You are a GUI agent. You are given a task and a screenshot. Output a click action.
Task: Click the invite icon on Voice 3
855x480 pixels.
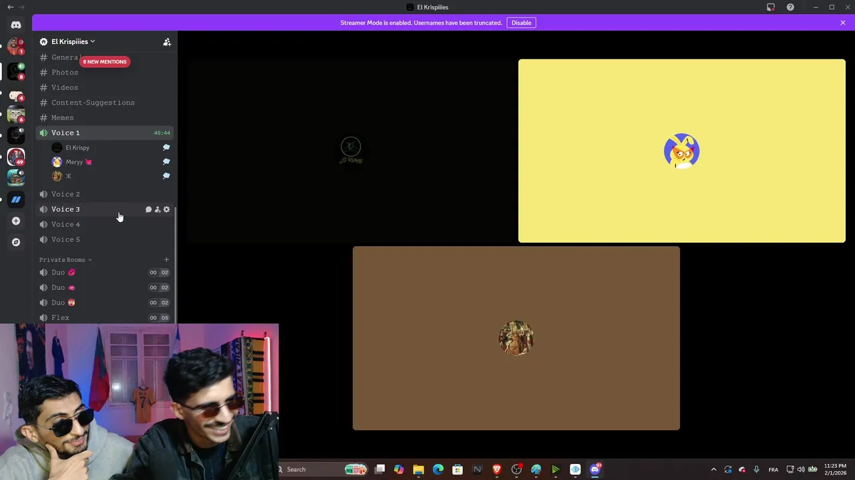pyautogui.click(x=158, y=209)
